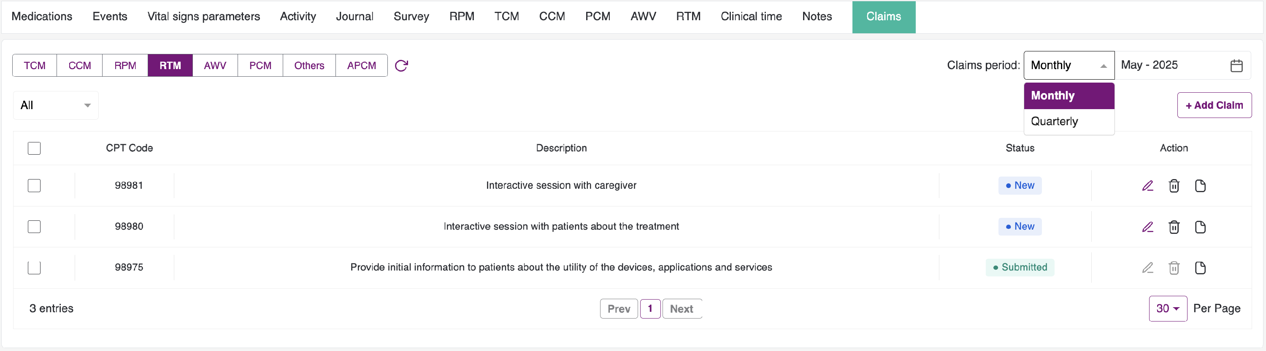
Task: Open document icon for claim 98981
Action: 1200,185
